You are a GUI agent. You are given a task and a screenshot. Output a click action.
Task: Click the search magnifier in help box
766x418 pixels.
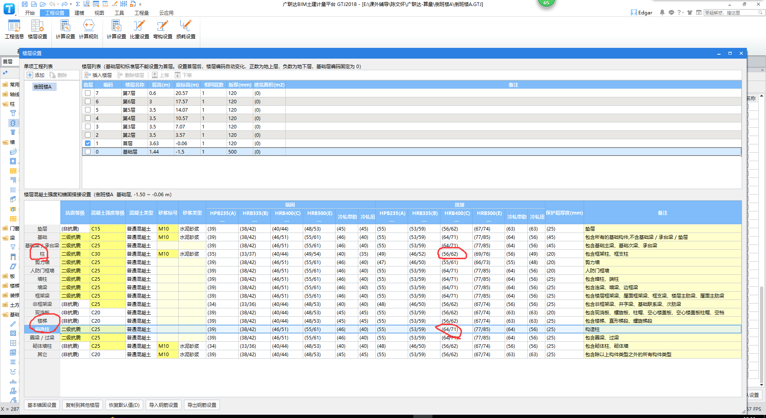tap(760, 12)
